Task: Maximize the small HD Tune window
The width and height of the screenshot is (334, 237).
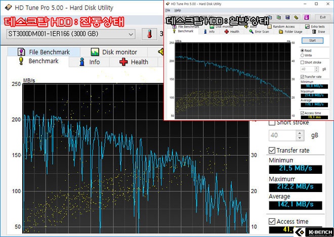Action: coord(316,4)
